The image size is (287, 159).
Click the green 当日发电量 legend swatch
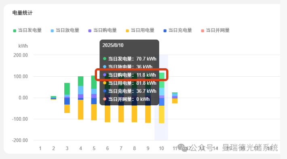pyautogui.click(x=15, y=31)
